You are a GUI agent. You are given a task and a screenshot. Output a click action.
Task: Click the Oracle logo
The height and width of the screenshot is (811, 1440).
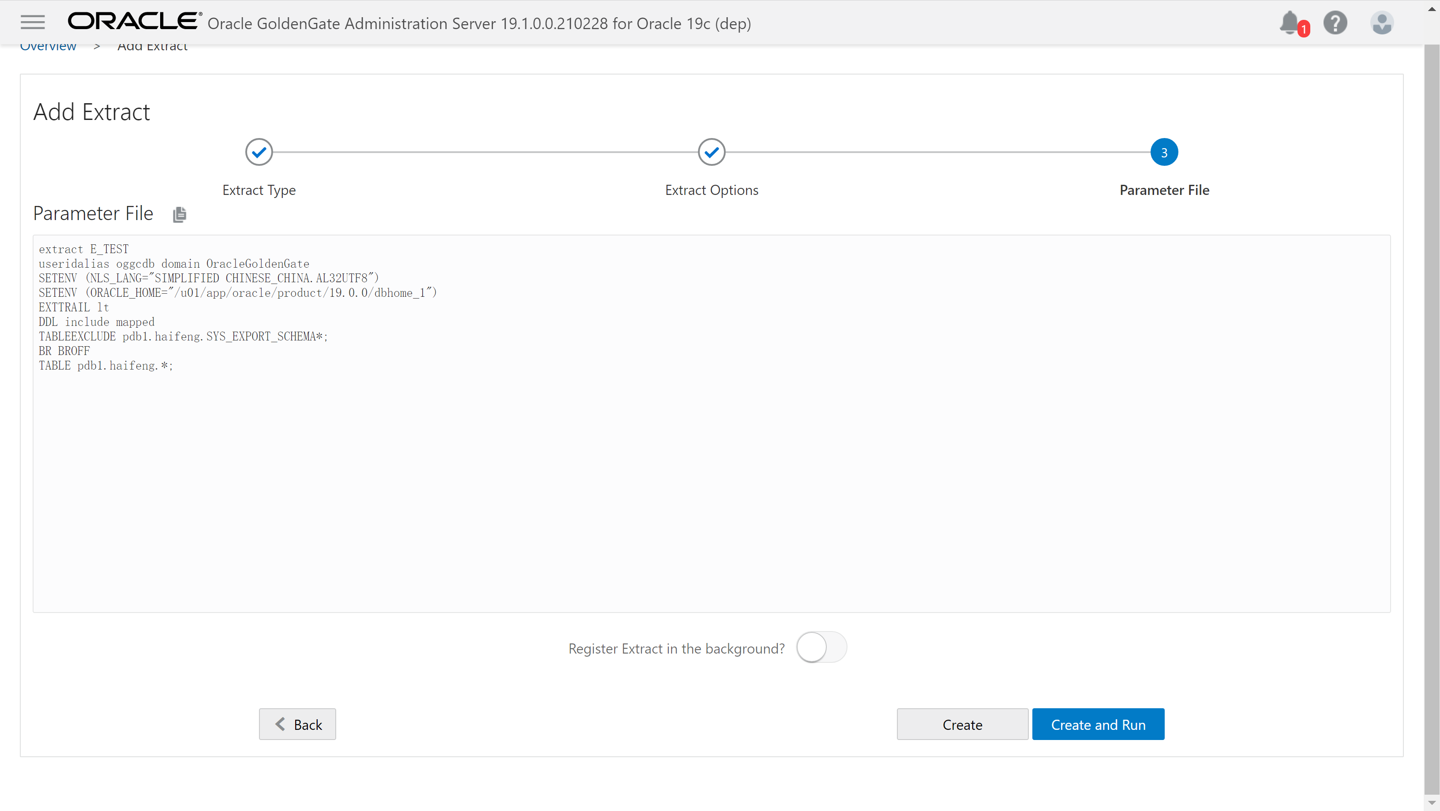pyautogui.click(x=134, y=21)
